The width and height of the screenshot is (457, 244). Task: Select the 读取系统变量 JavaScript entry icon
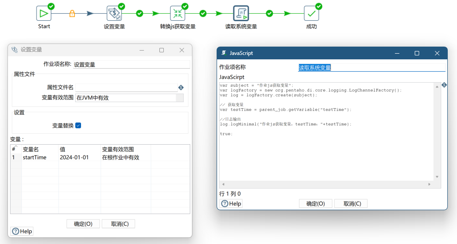[241, 13]
